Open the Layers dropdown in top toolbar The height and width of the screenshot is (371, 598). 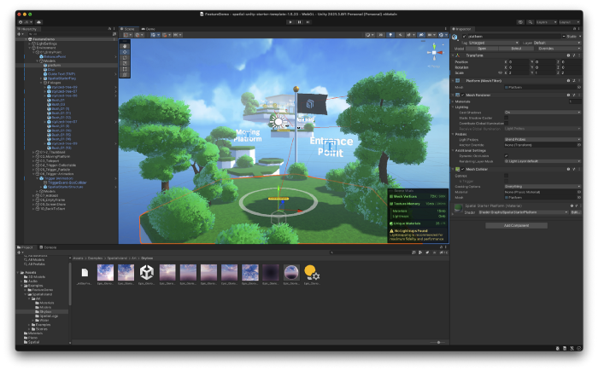(546, 22)
